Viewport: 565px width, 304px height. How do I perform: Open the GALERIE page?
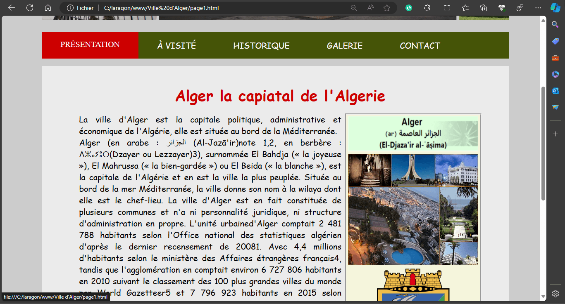(x=345, y=45)
